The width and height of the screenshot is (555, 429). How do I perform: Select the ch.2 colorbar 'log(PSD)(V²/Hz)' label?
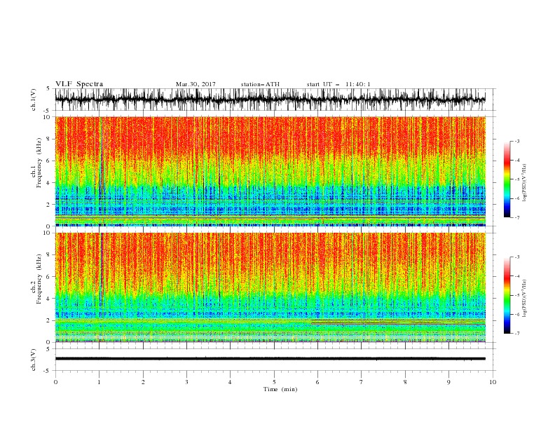524,298
